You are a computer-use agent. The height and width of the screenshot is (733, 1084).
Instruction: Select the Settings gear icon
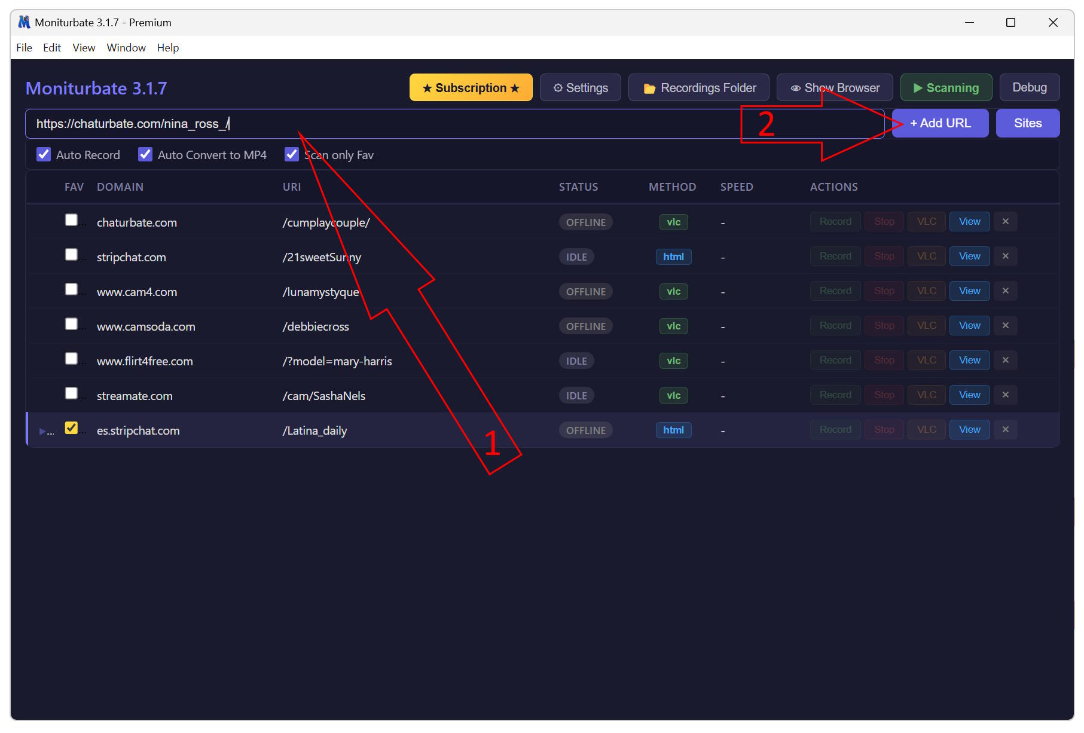tap(558, 87)
